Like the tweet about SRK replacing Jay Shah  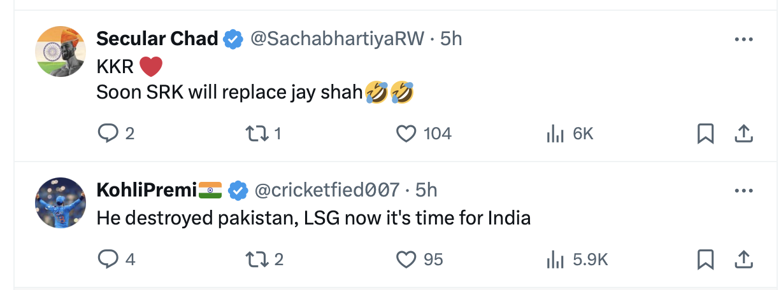pos(406,133)
